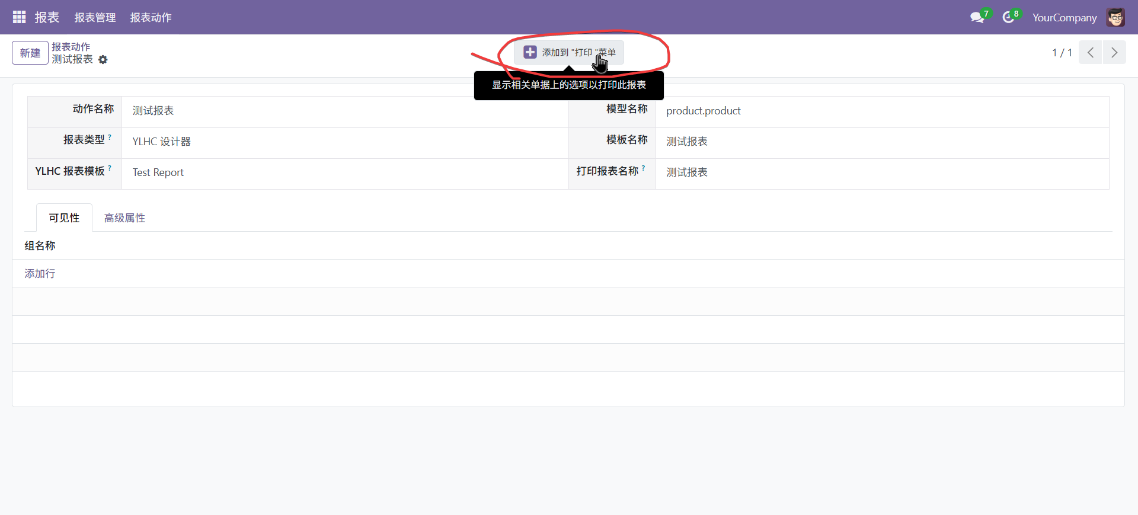Go to next record arrow
Viewport: 1138px width, 515px height.
point(1114,53)
